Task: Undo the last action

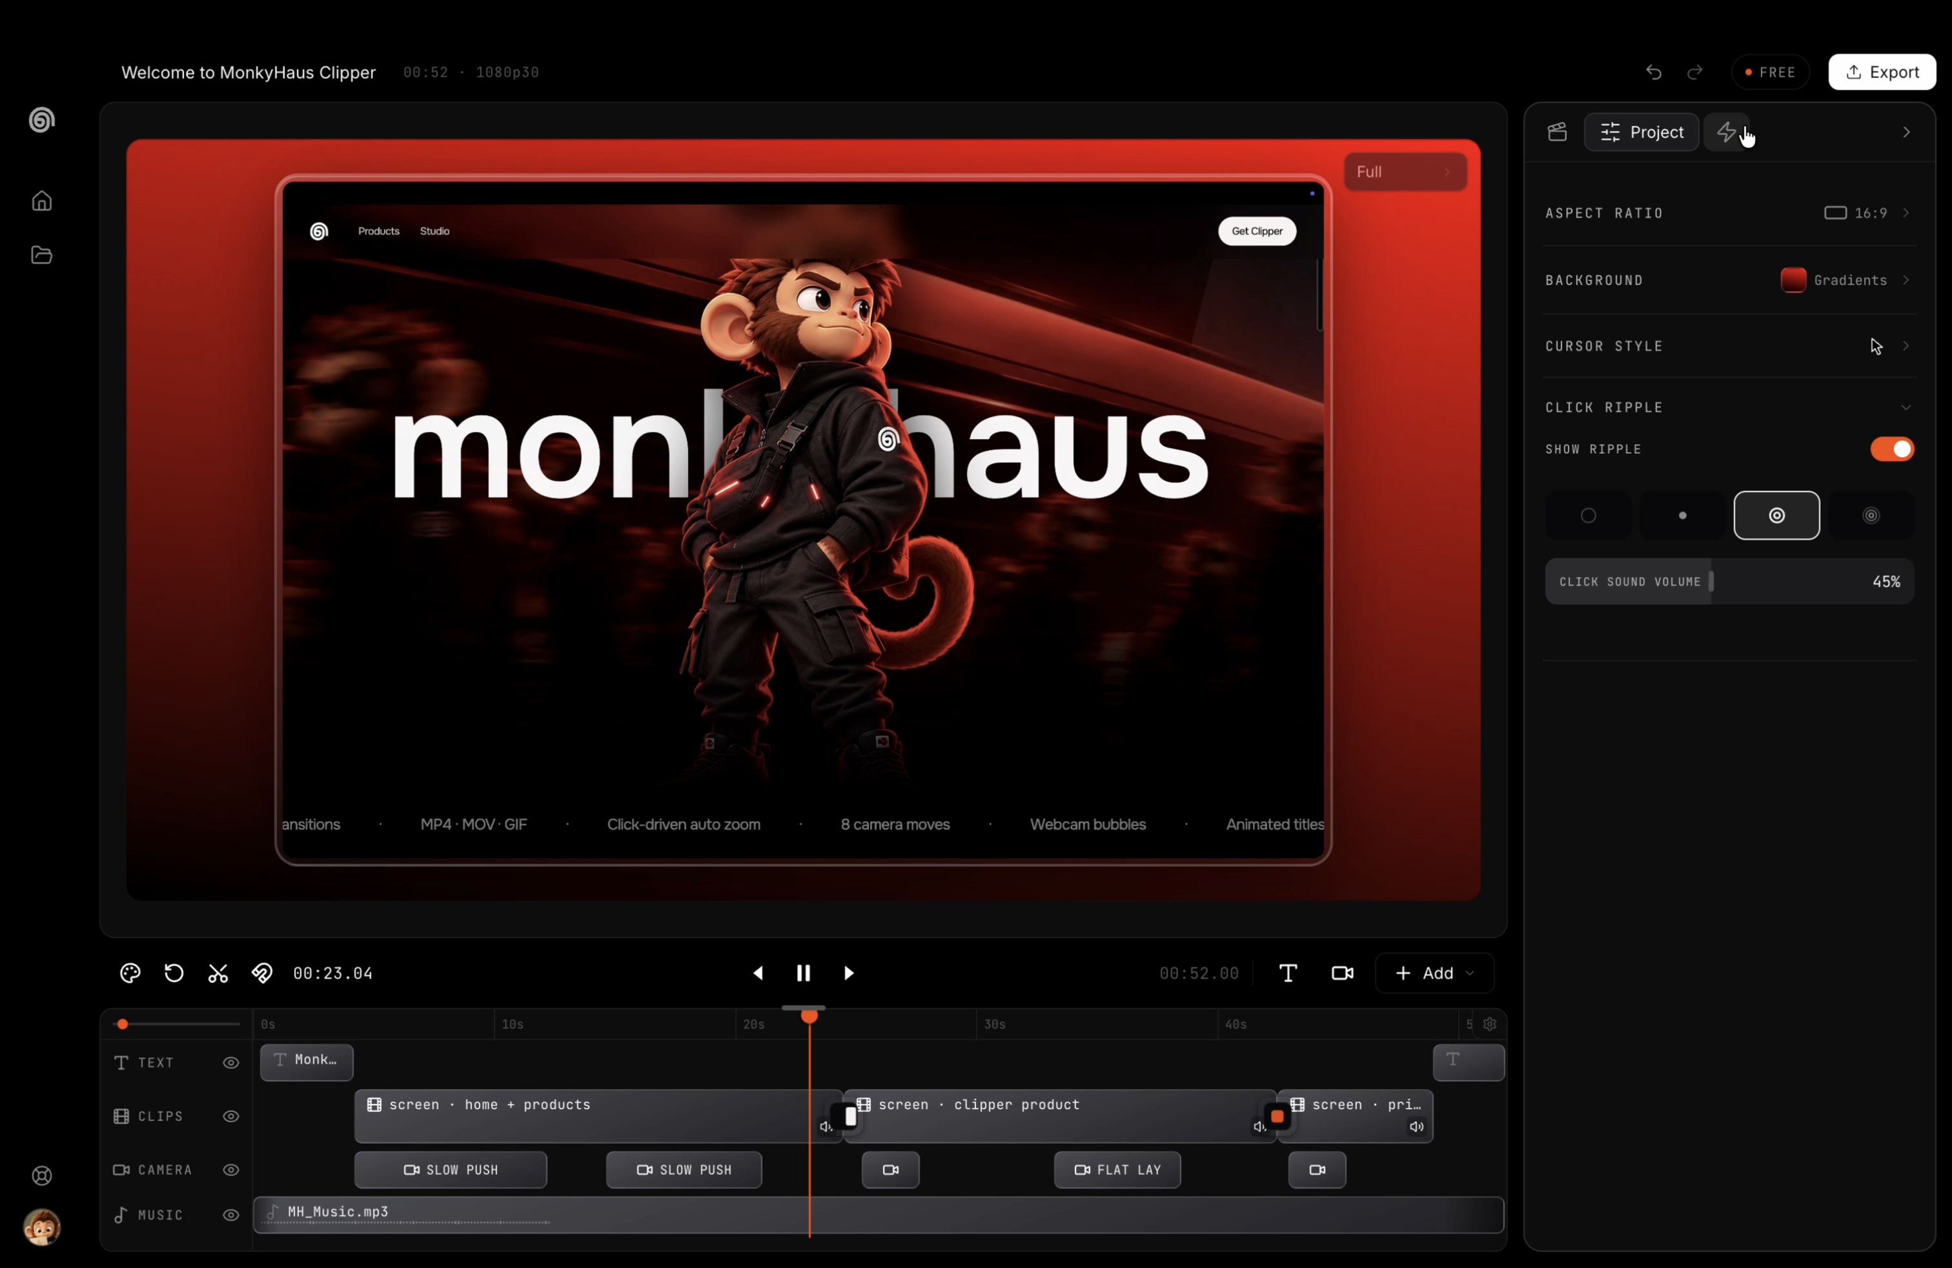Action: [1654, 72]
